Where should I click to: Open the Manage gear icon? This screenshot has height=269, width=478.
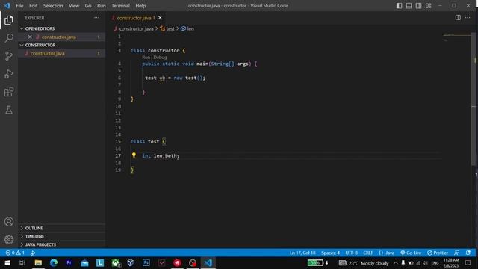(x=9, y=239)
